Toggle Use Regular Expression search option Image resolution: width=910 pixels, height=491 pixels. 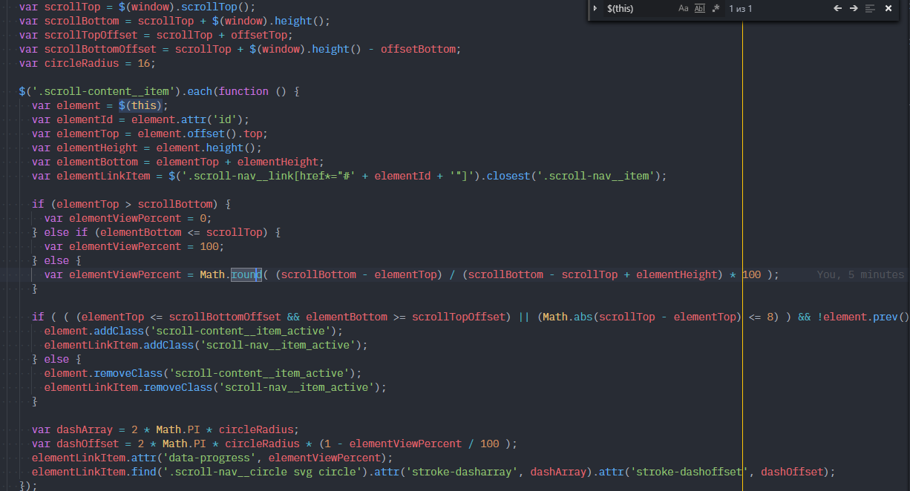(x=716, y=8)
